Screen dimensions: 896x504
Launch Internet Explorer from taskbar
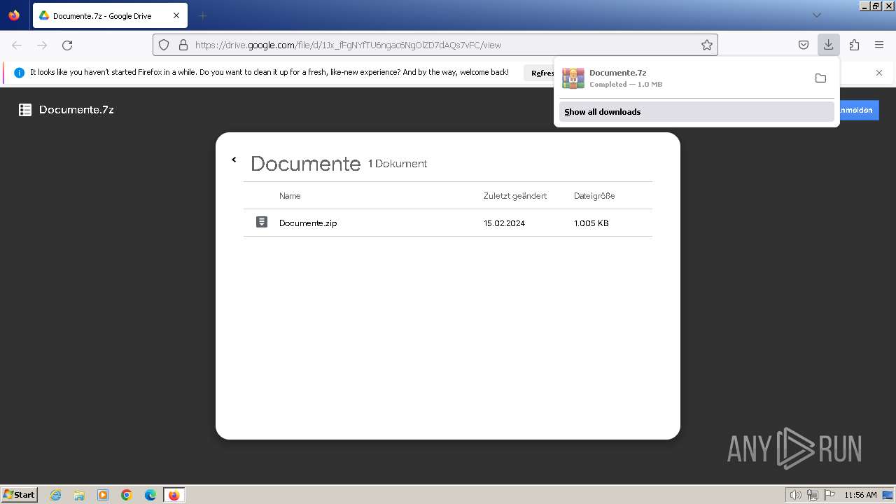point(56,495)
